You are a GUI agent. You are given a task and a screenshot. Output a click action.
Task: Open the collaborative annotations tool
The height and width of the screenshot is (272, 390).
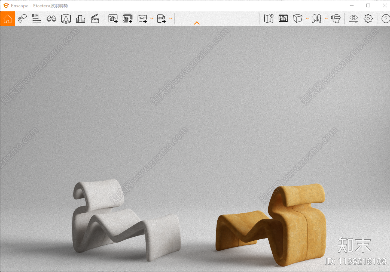22,18
